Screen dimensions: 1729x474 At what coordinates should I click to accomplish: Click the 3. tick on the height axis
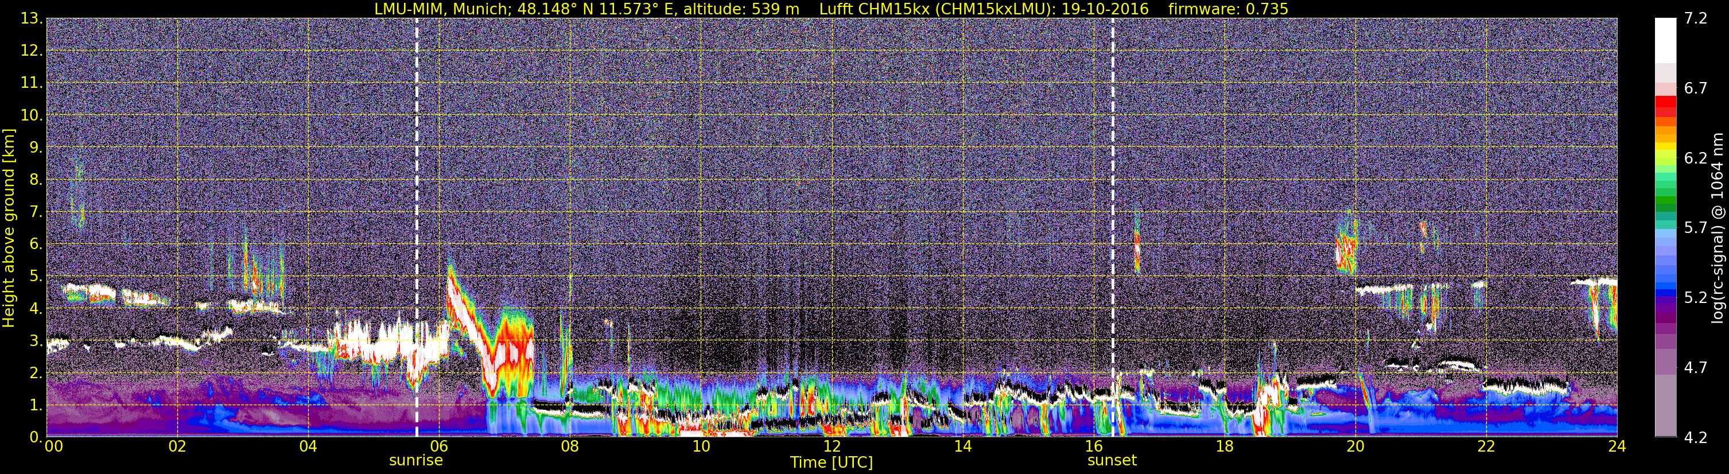click(36, 341)
